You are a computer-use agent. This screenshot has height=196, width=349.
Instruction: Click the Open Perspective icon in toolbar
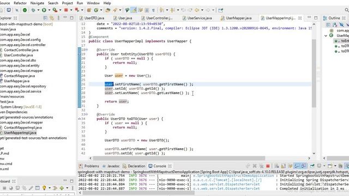point(220,10)
